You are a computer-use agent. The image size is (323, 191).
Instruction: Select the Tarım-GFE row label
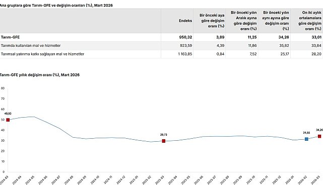pos(10,37)
